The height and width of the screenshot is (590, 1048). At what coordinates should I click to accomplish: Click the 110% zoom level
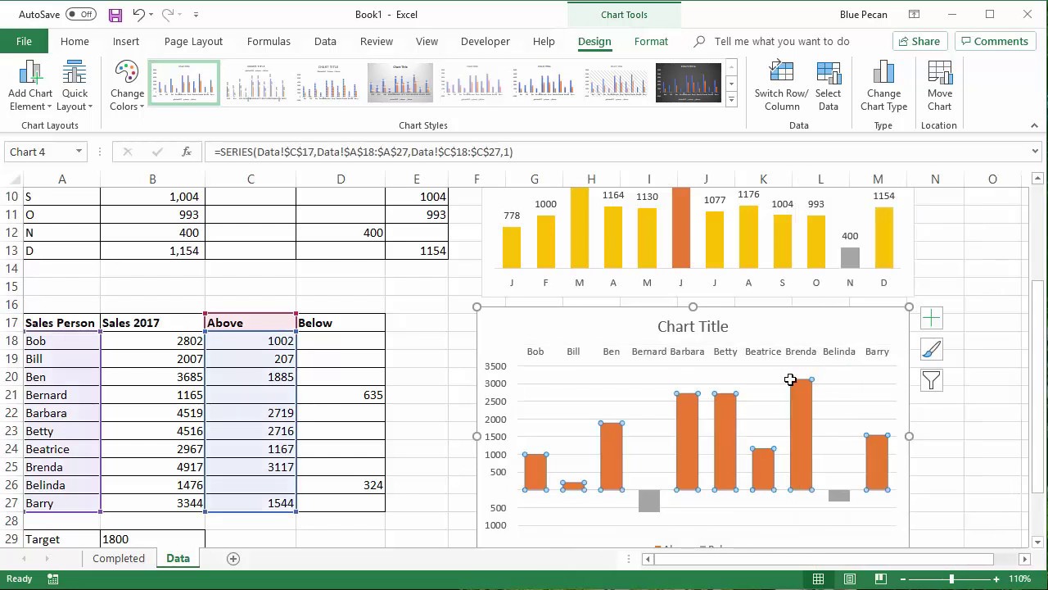pyautogui.click(x=1020, y=579)
